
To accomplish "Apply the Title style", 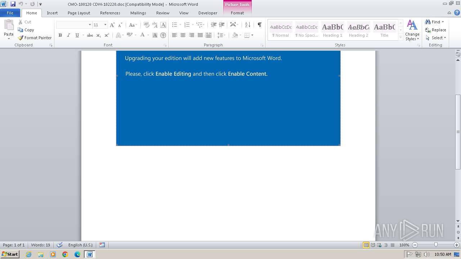I will tap(384, 30).
